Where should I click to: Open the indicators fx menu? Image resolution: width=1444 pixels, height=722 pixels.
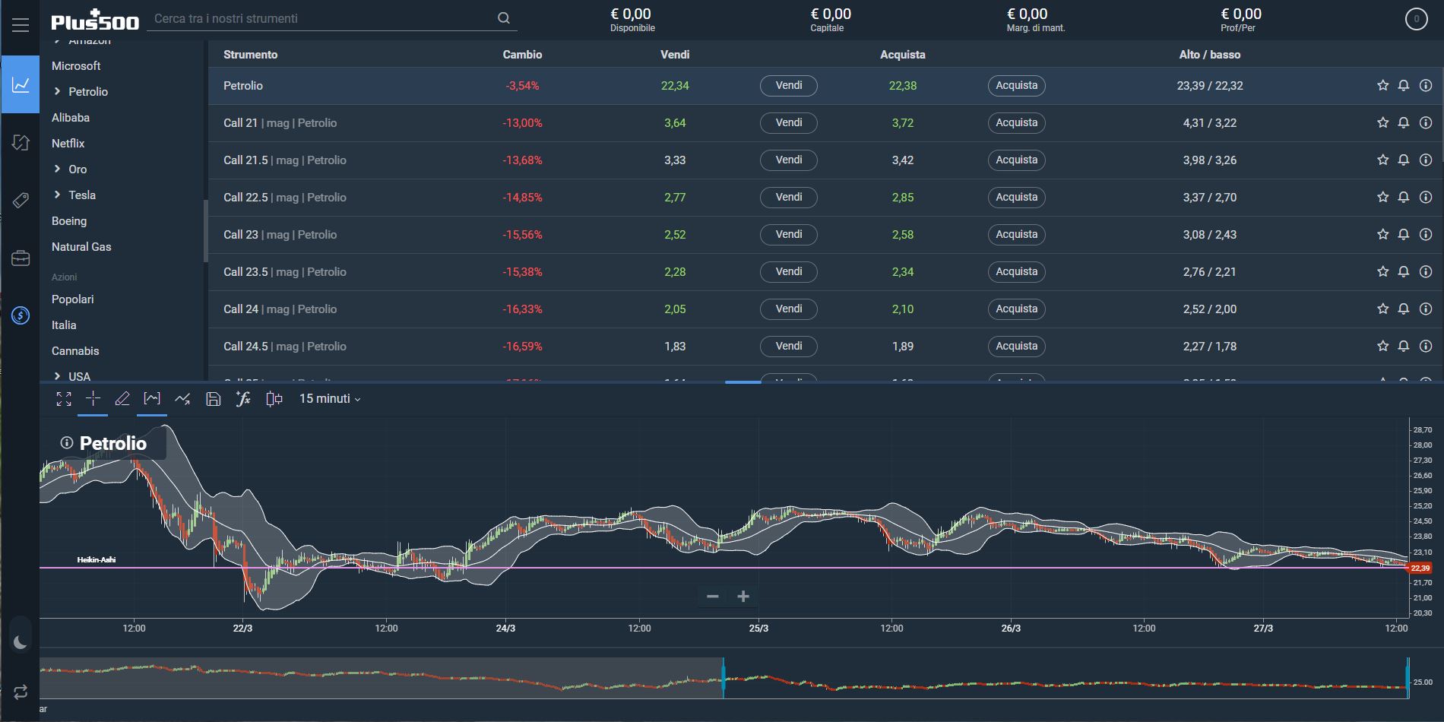pos(243,399)
